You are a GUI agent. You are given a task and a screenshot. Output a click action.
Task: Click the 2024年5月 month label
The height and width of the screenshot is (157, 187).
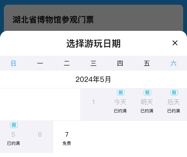[93, 79]
